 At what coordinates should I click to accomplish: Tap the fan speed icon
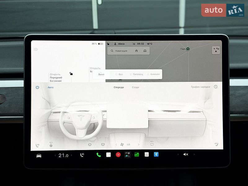122,144
